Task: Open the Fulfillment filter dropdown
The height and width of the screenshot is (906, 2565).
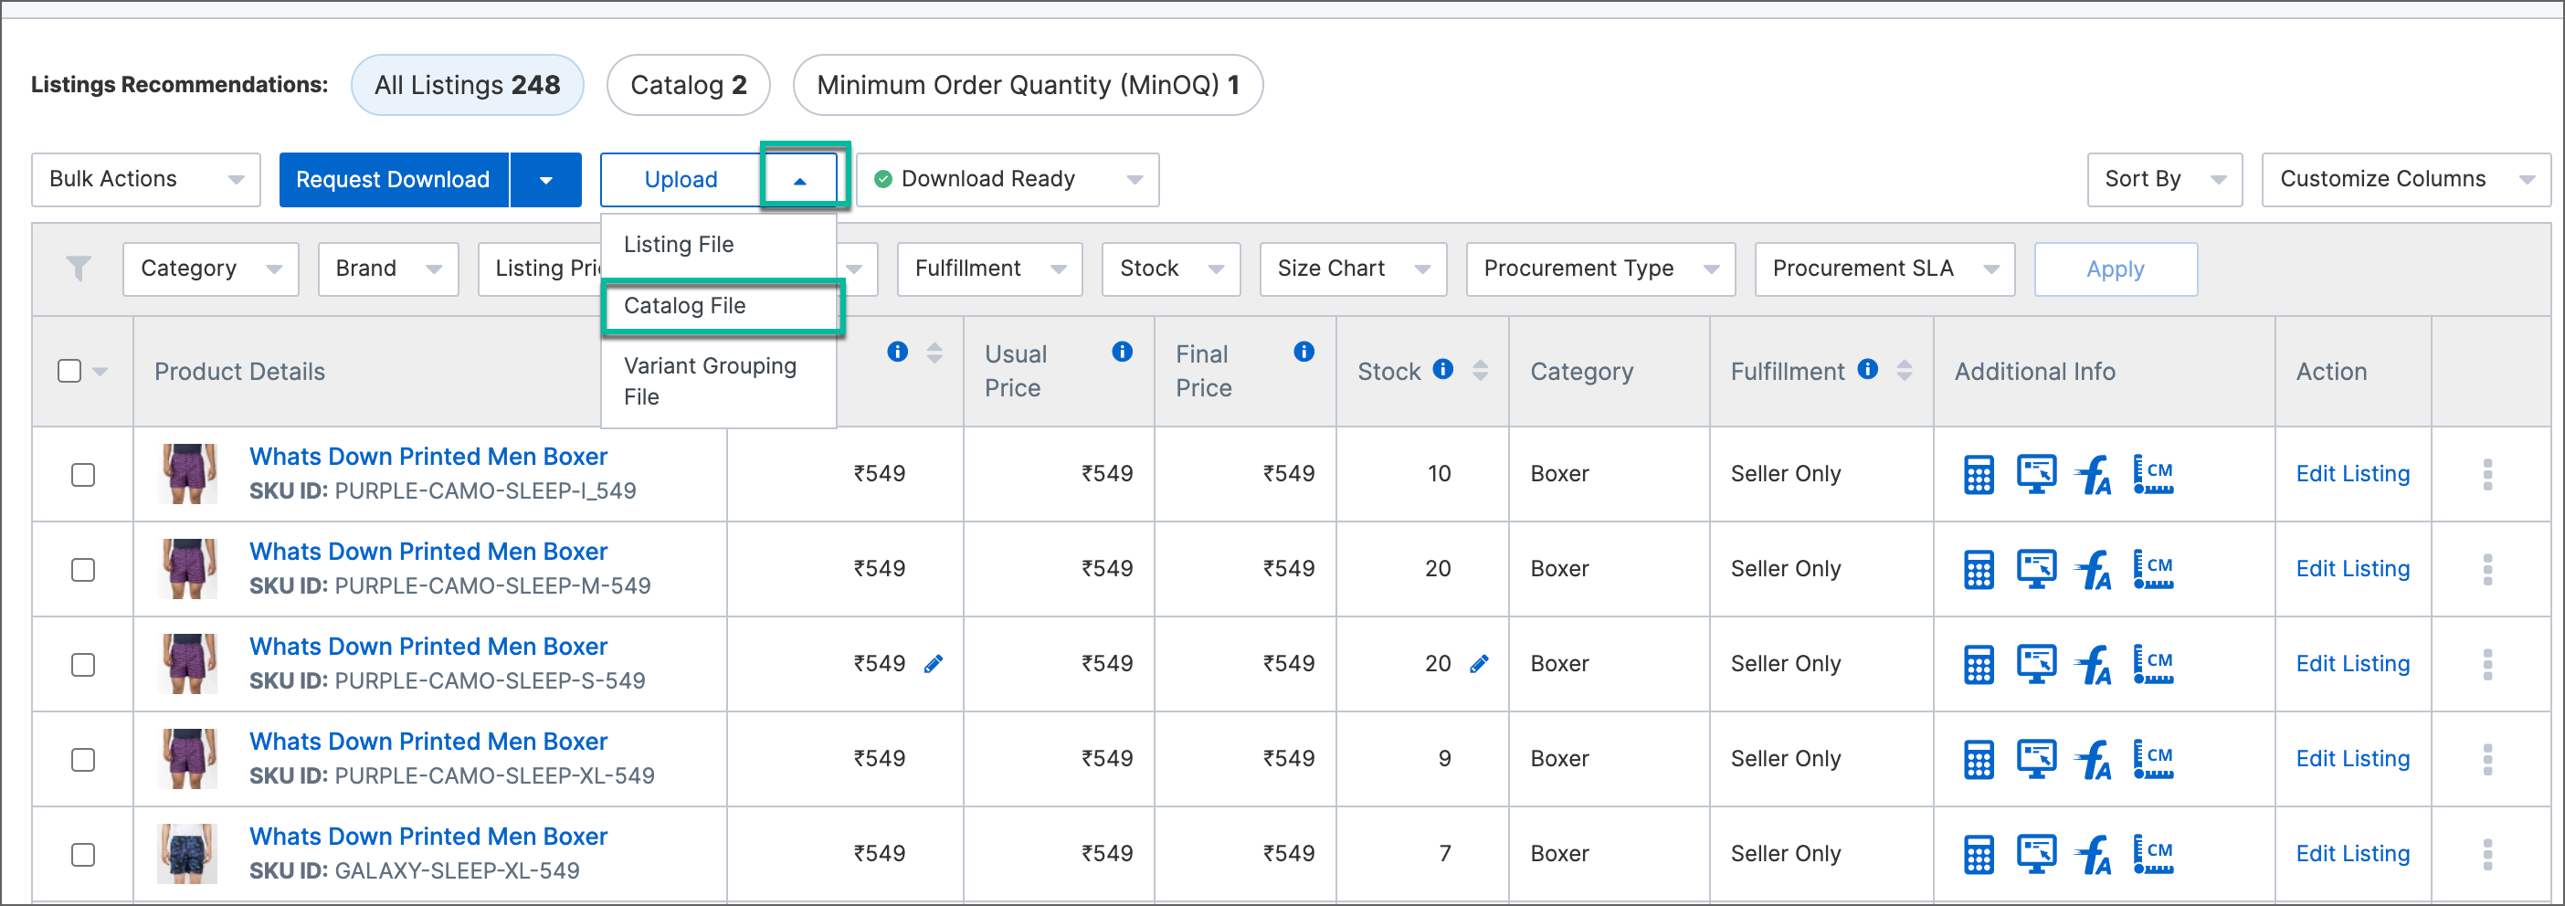Action: pos(990,269)
